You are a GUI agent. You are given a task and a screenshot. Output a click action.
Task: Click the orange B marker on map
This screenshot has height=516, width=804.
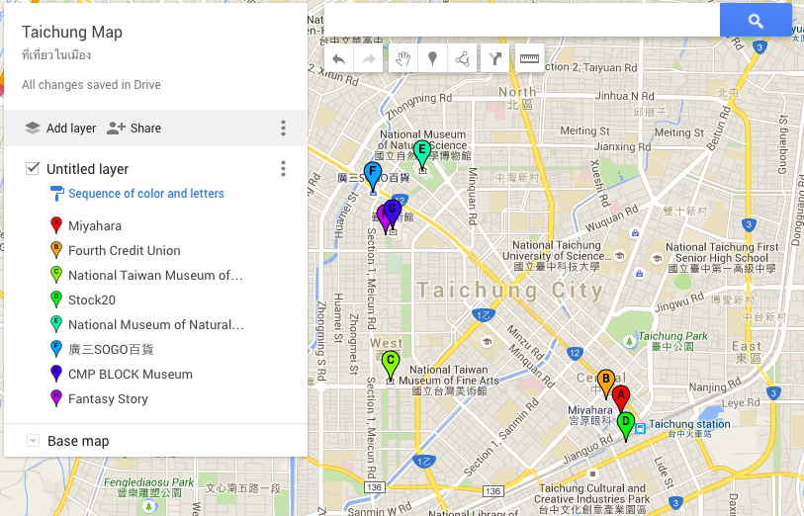tap(605, 382)
